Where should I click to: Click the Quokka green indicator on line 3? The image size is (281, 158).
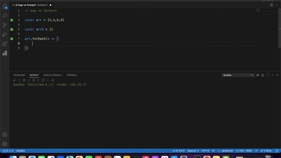[12, 20]
